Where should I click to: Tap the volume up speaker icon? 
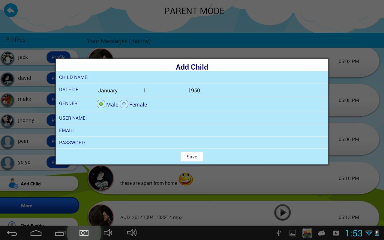click(x=132, y=233)
